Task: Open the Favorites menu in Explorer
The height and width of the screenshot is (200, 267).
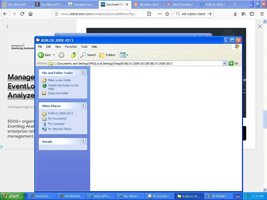Action: 71,47
